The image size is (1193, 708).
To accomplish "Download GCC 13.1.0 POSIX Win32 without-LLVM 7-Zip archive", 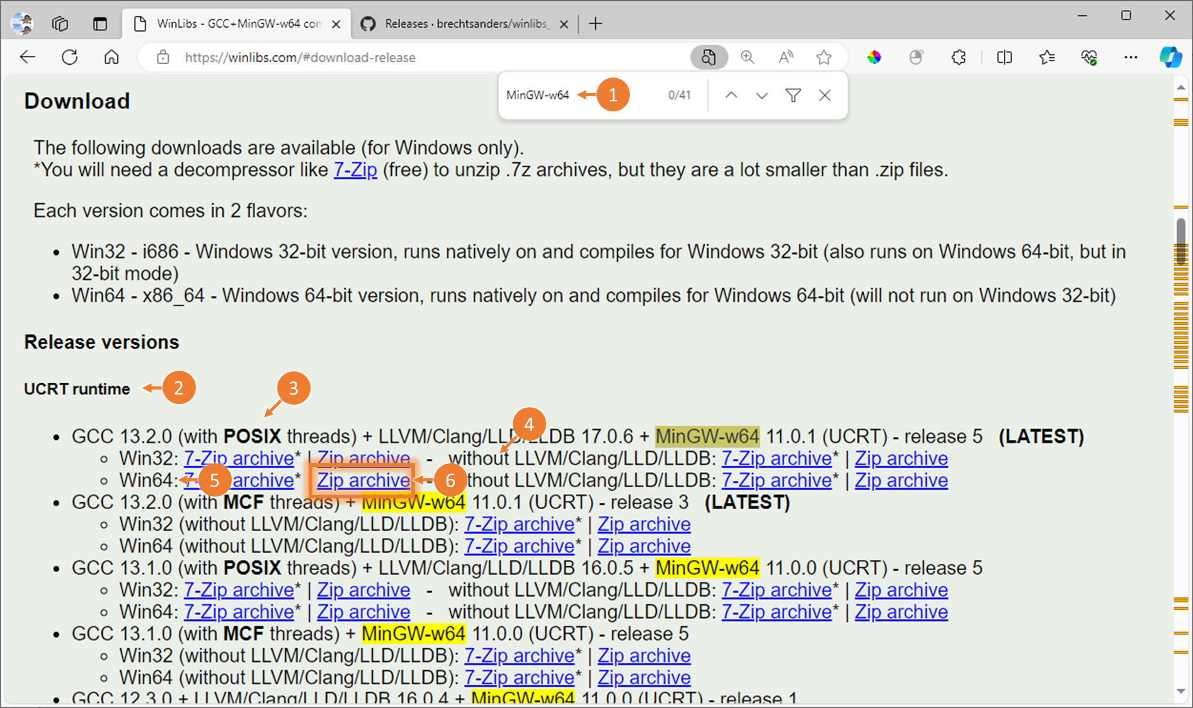I will (777, 590).
